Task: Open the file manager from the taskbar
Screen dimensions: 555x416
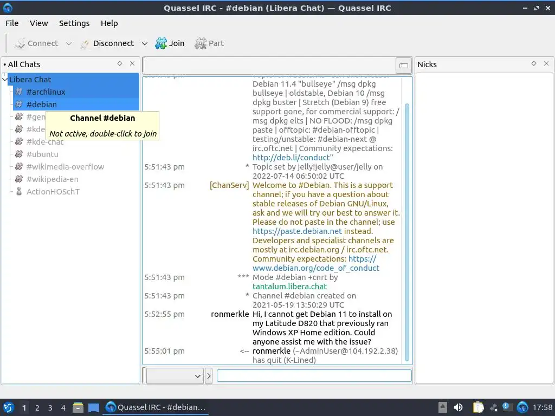Action: tap(78, 407)
